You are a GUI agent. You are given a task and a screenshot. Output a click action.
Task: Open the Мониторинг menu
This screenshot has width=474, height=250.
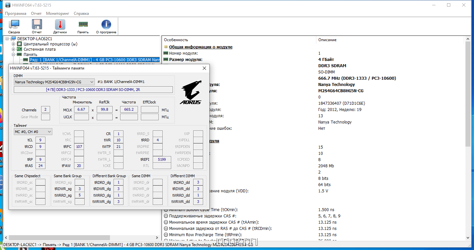tap(58, 14)
